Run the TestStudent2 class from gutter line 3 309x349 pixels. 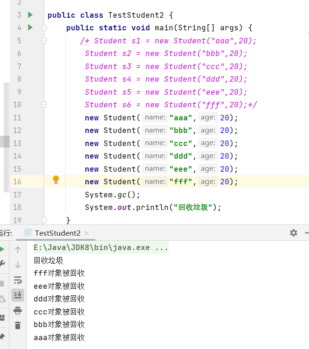coord(30,15)
